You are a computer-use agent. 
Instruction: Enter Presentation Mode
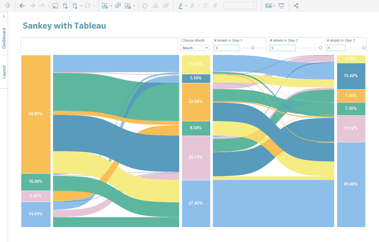(x=281, y=6)
